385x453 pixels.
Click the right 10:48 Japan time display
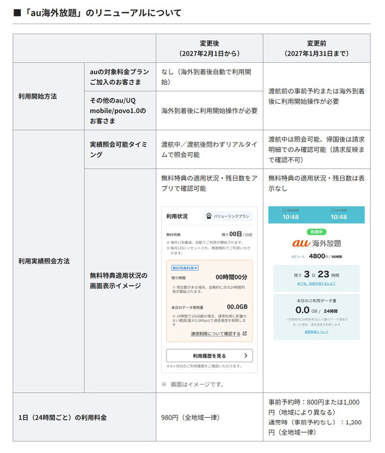[x=339, y=217]
